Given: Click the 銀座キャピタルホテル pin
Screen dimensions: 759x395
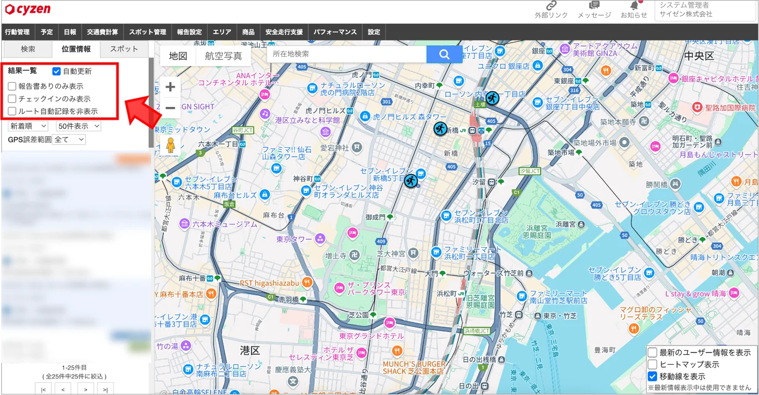Looking at the screenshot, I should click(674, 78).
